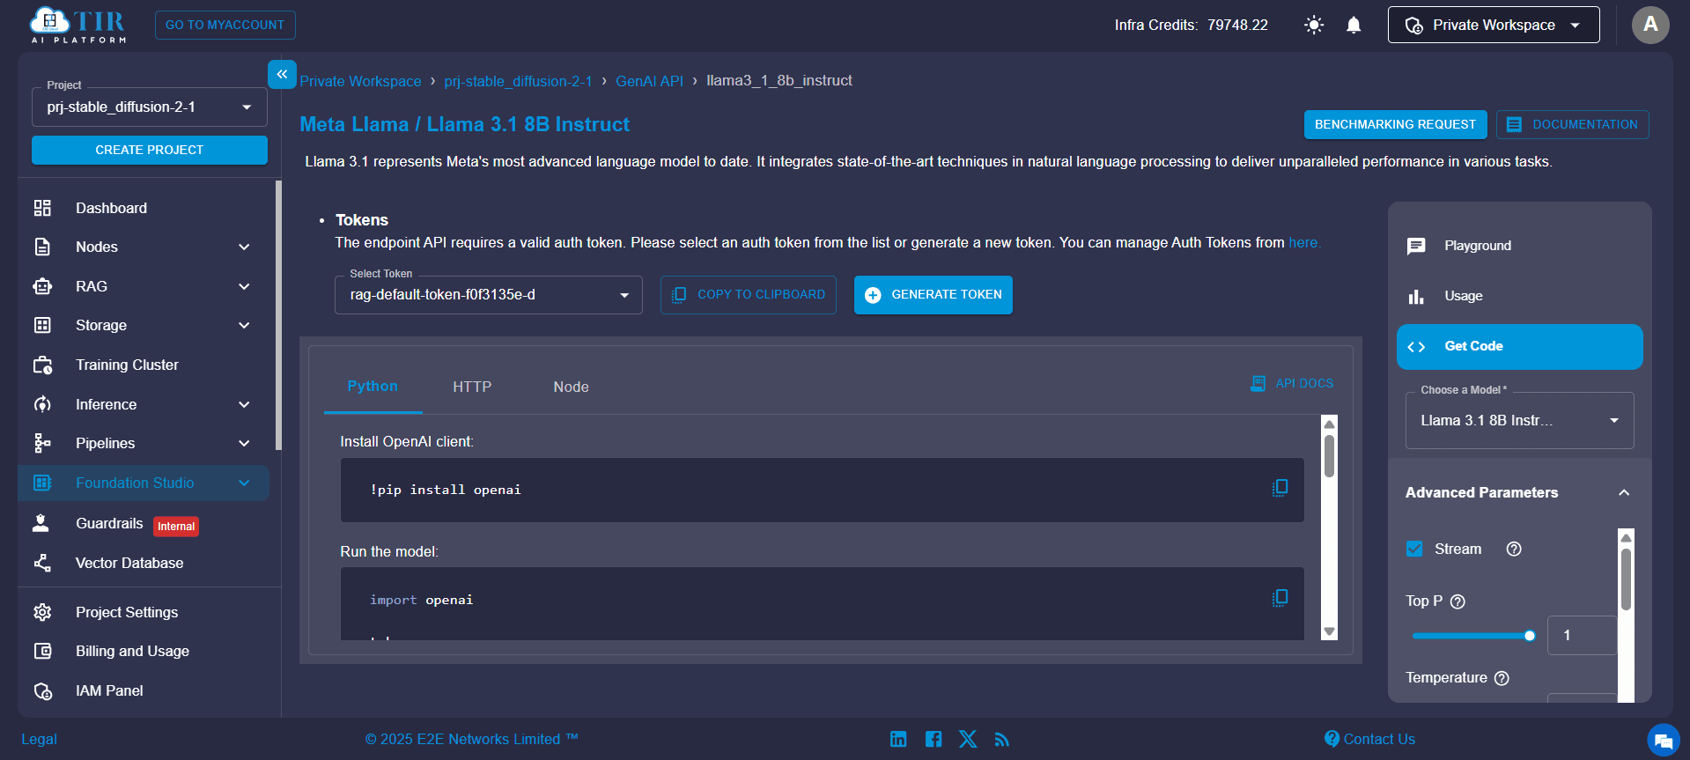Select the Get Code option

pos(1519,347)
